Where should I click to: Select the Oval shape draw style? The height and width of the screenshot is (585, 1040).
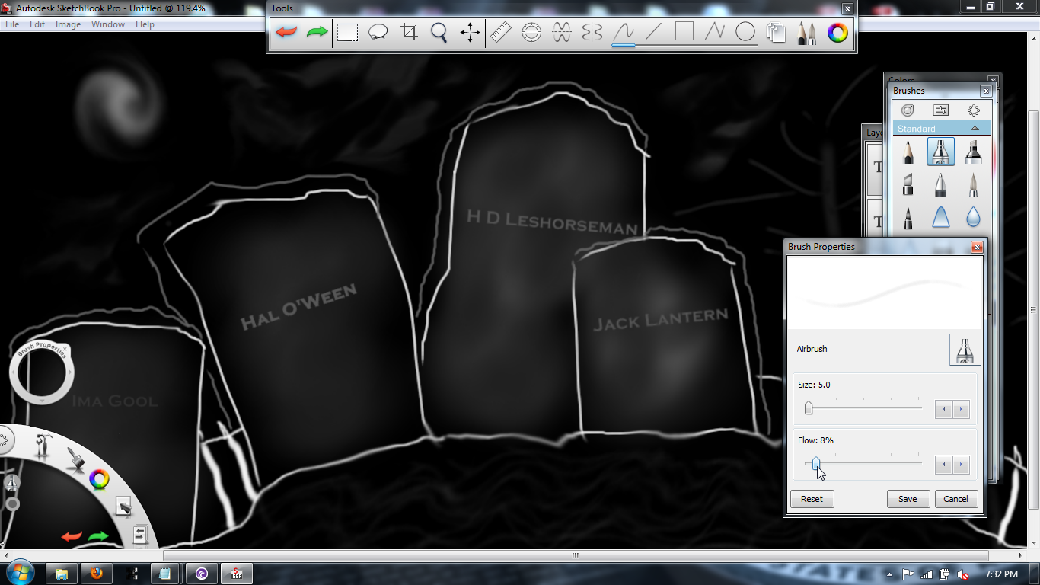pos(745,32)
